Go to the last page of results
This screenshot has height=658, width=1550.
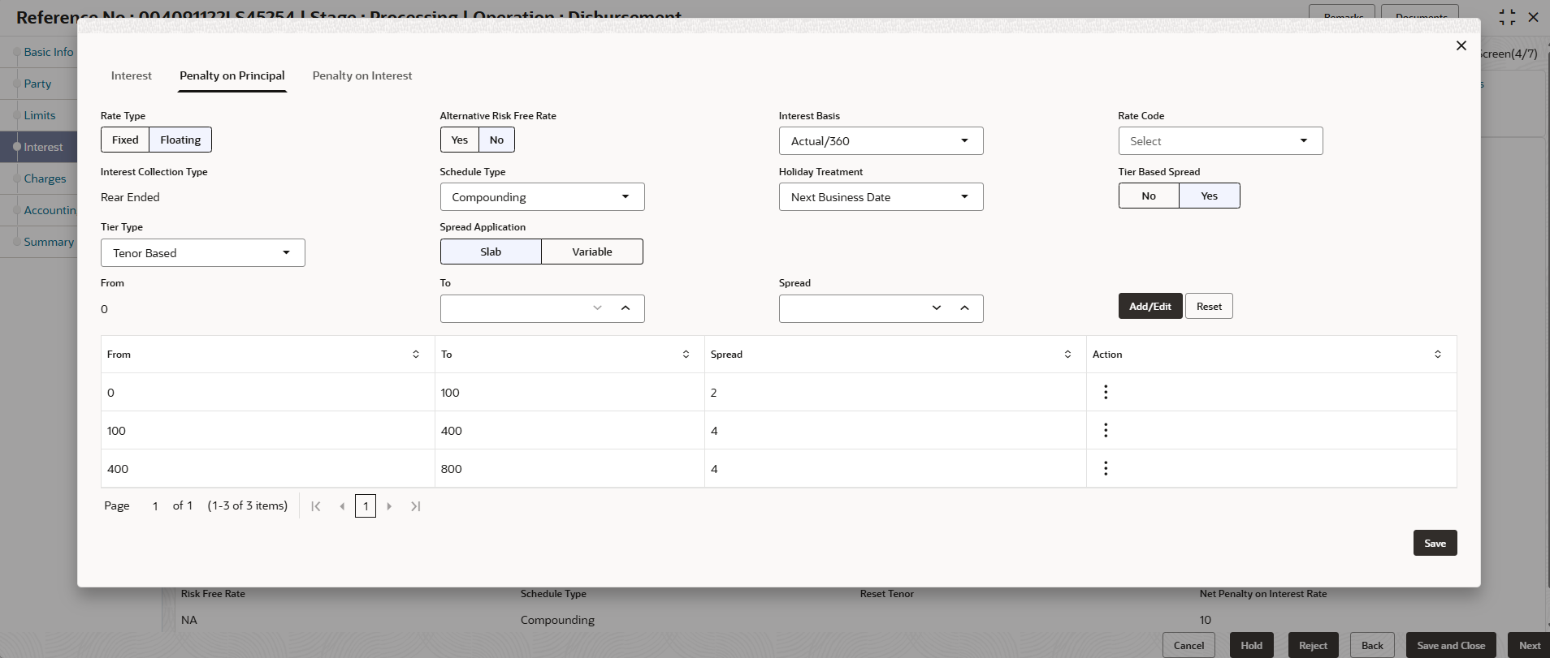pyautogui.click(x=415, y=506)
